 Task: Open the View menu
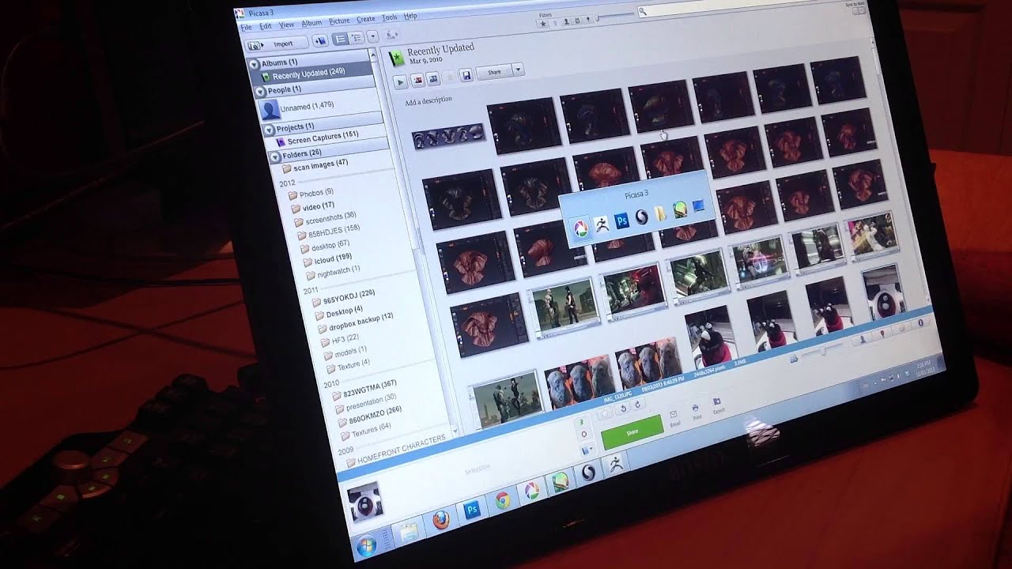286,25
